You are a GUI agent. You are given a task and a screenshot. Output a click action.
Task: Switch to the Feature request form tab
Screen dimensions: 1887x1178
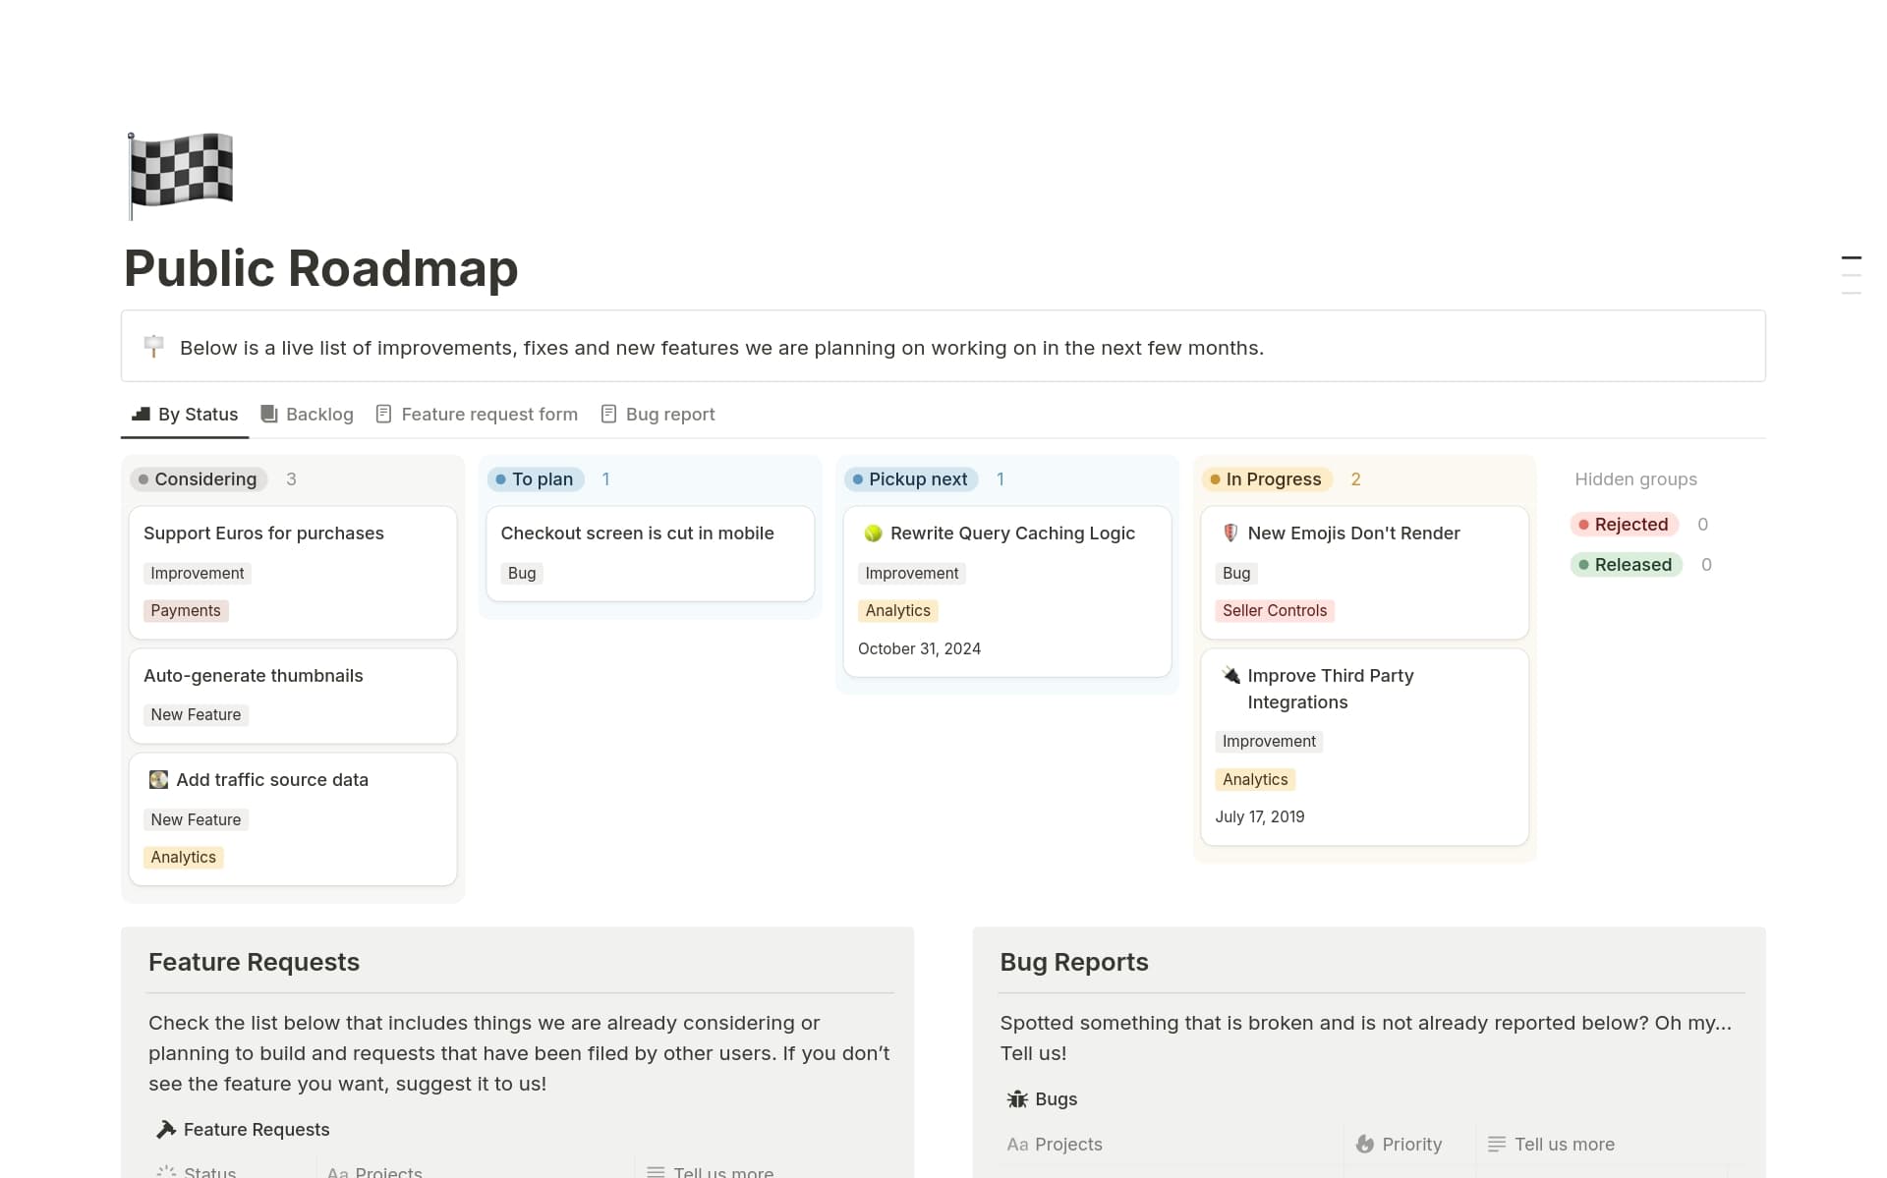tap(489, 414)
